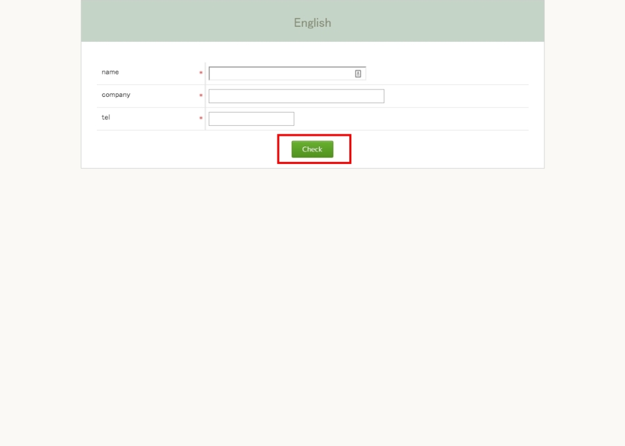Focus the name text input
This screenshot has height=446, width=625.
pos(281,74)
